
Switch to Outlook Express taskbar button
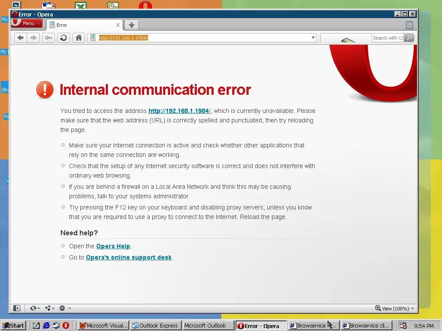point(155,326)
